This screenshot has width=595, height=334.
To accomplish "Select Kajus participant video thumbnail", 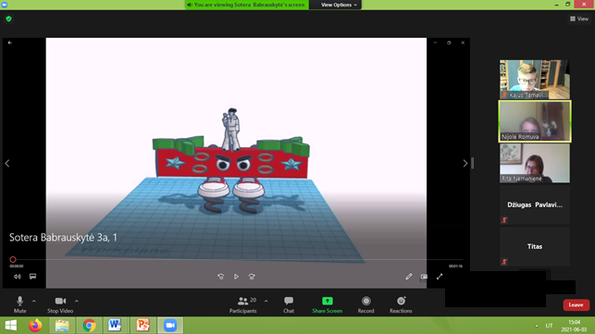I will point(535,80).
